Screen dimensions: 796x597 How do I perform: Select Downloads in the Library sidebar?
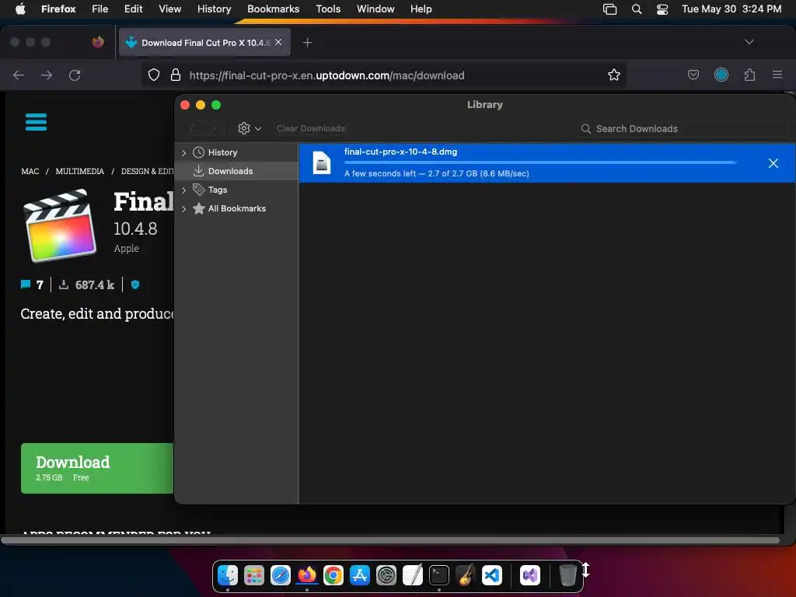(230, 171)
